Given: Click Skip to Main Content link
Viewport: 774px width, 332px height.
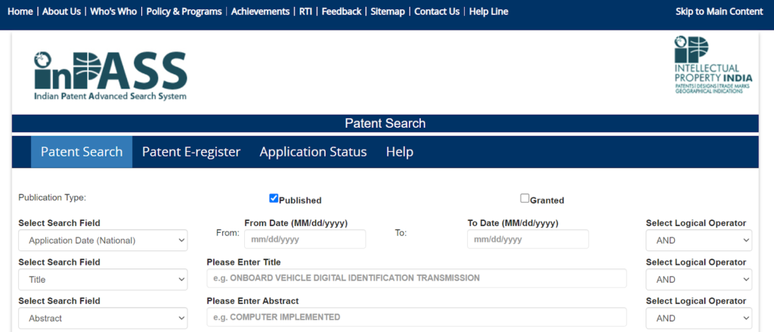Looking at the screenshot, I should 719,11.
